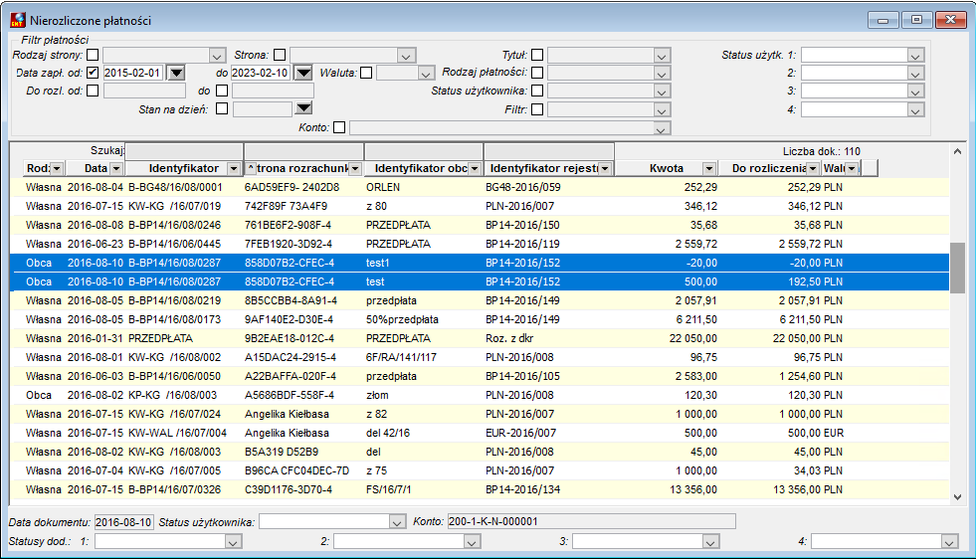
Task: Open the Status użytk. 3 dropdown
Action: point(915,92)
